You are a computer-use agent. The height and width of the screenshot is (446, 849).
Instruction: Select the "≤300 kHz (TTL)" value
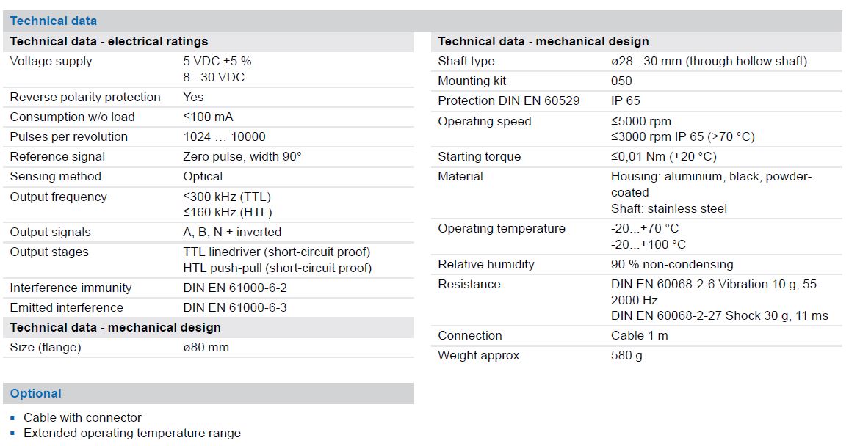tap(226, 197)
